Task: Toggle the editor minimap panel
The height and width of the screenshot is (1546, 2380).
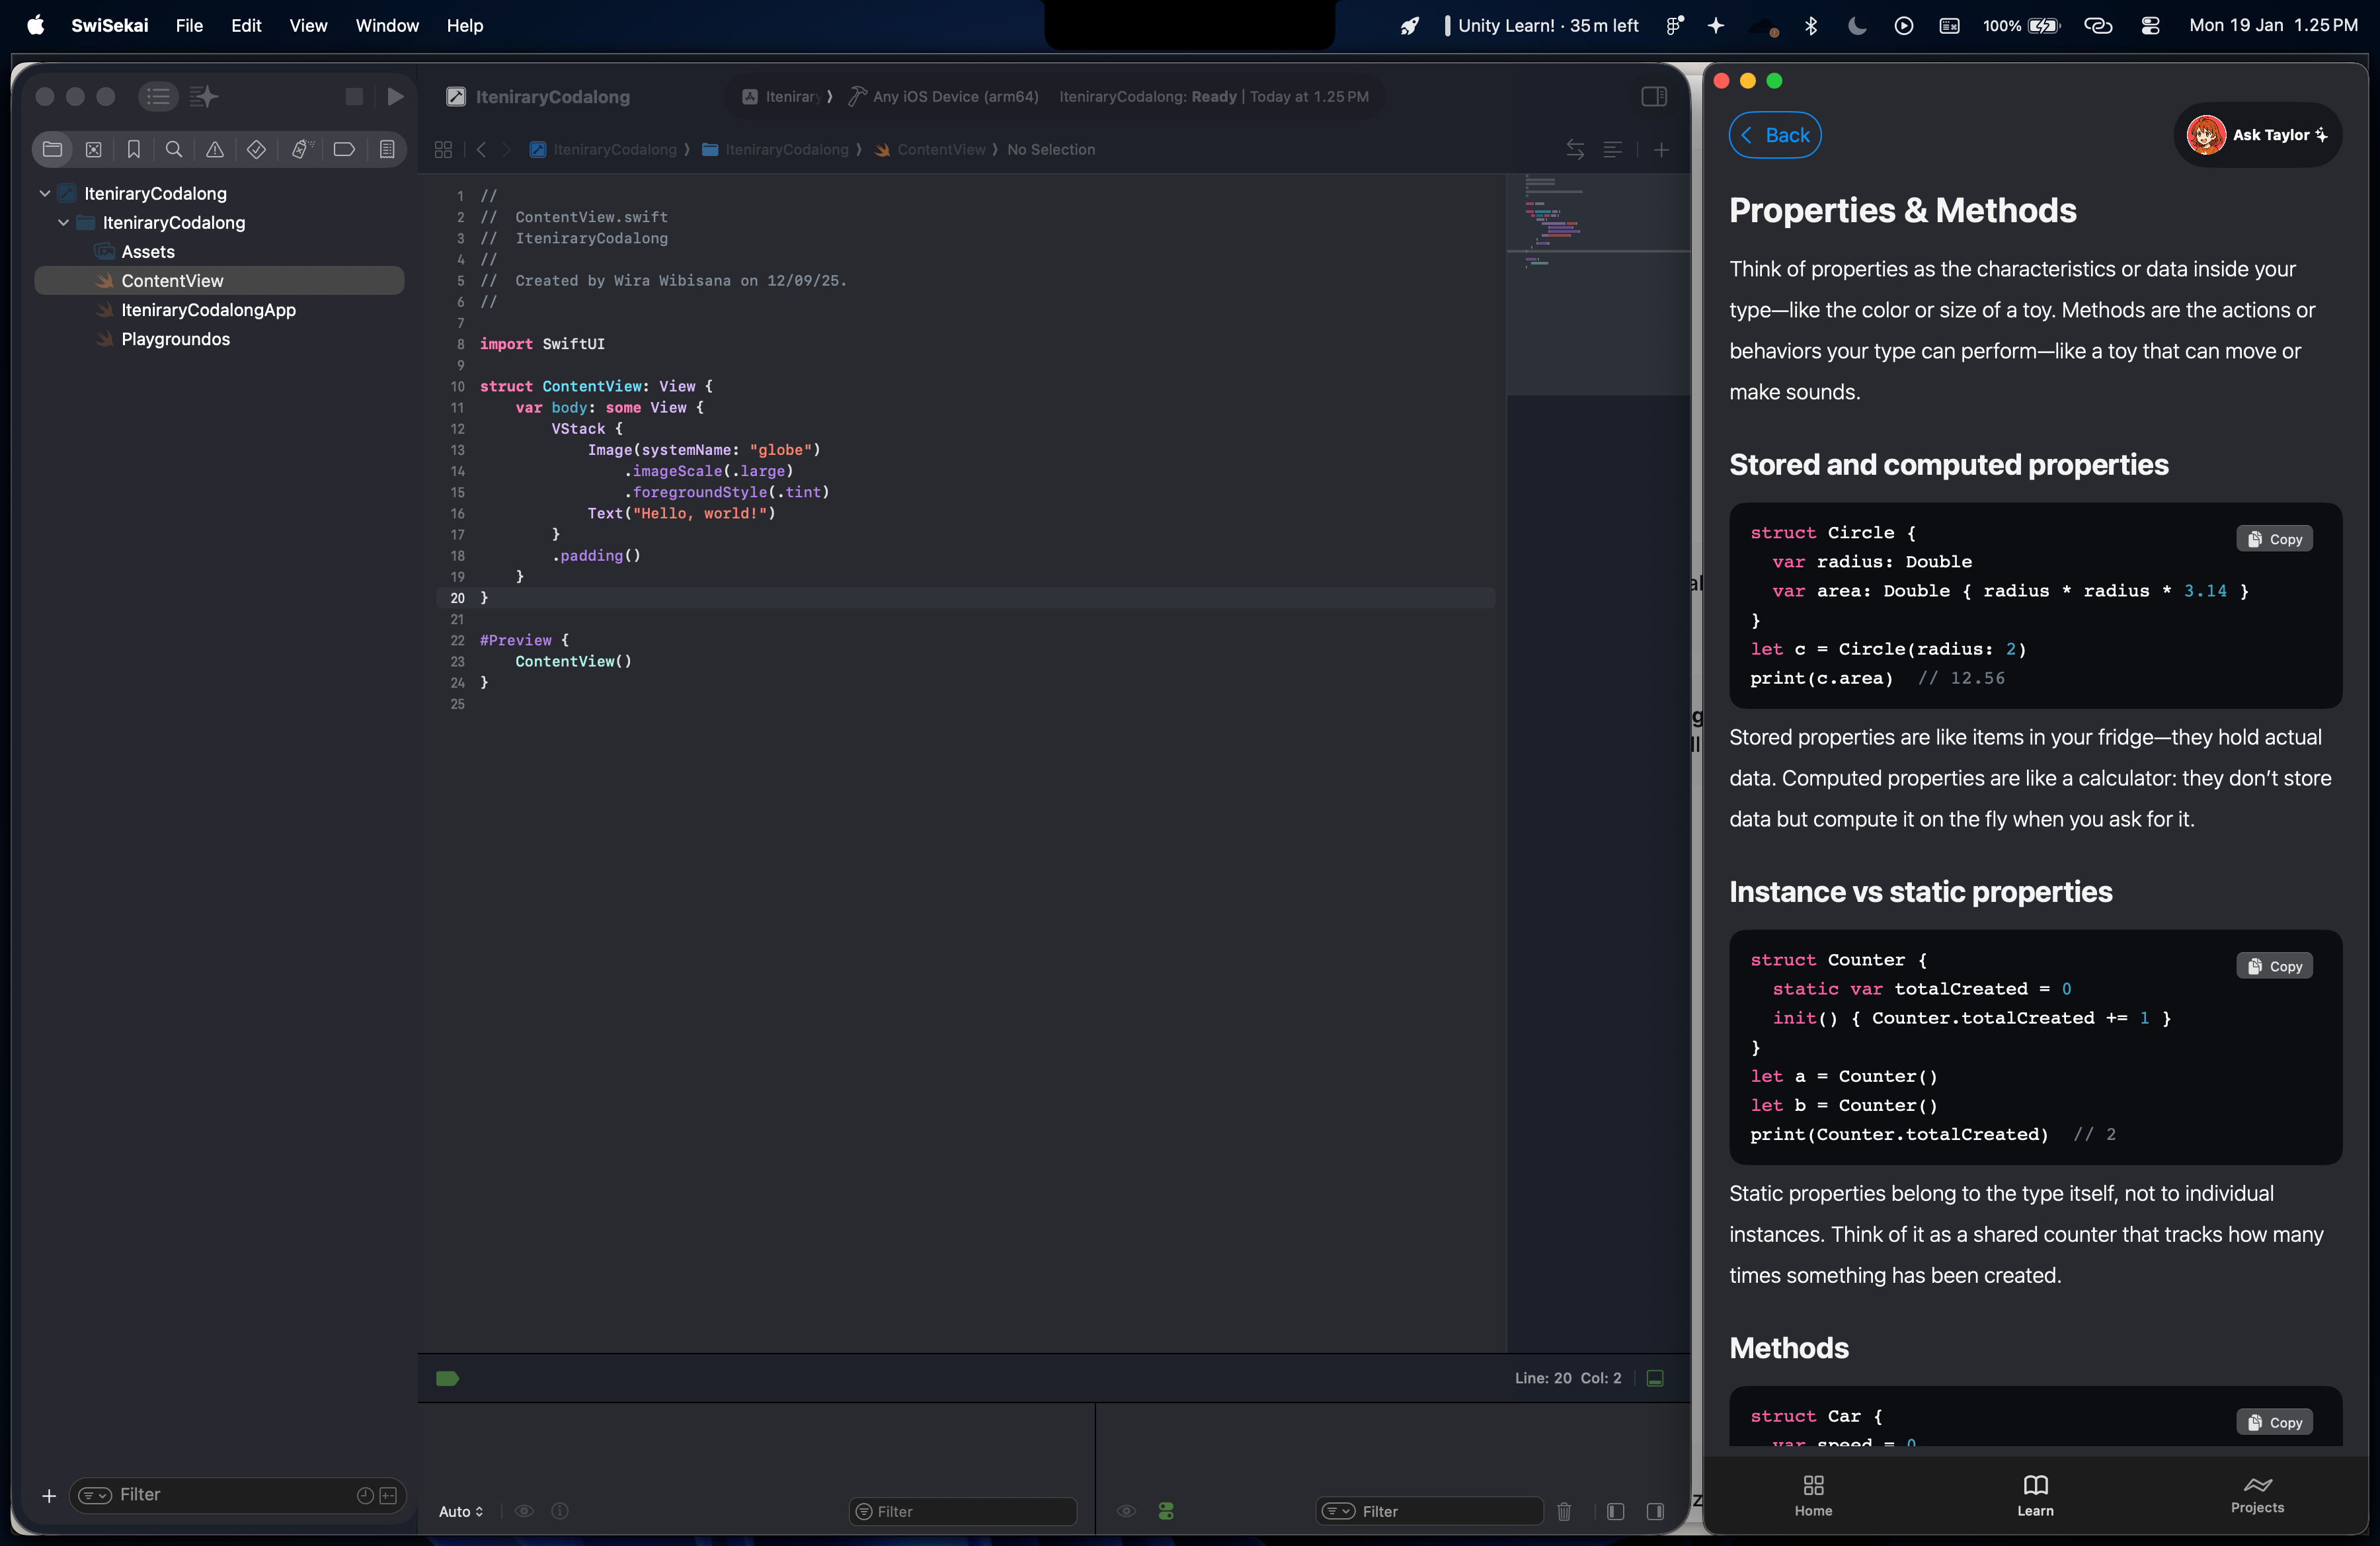Action: click(1613, 149)
